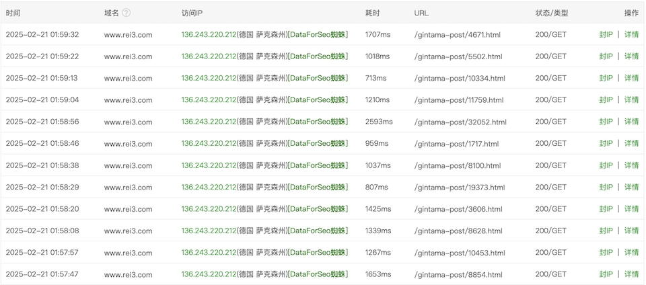Viewport: 646px width, 285px height.
Task: Open 详情 for the 01:57:57 request
Action: click(631, 253)
